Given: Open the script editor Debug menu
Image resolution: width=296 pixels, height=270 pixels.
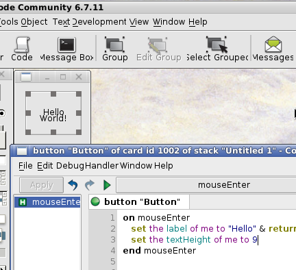Looking at the screenshot, I should 70,165.
